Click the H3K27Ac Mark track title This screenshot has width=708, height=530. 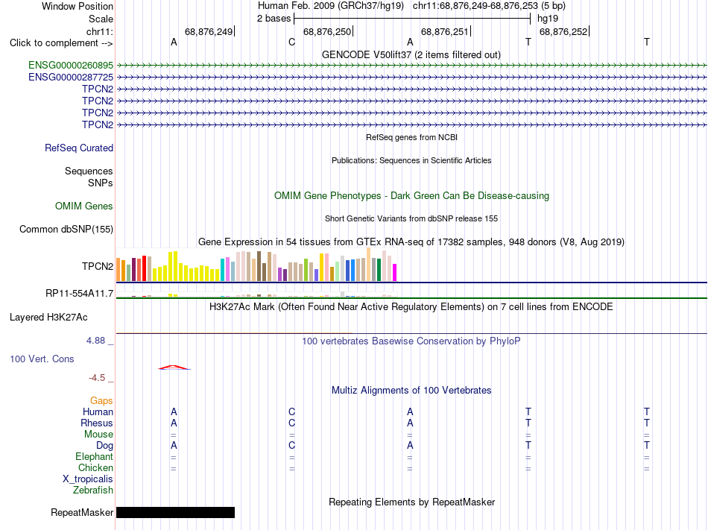(411, 307)
